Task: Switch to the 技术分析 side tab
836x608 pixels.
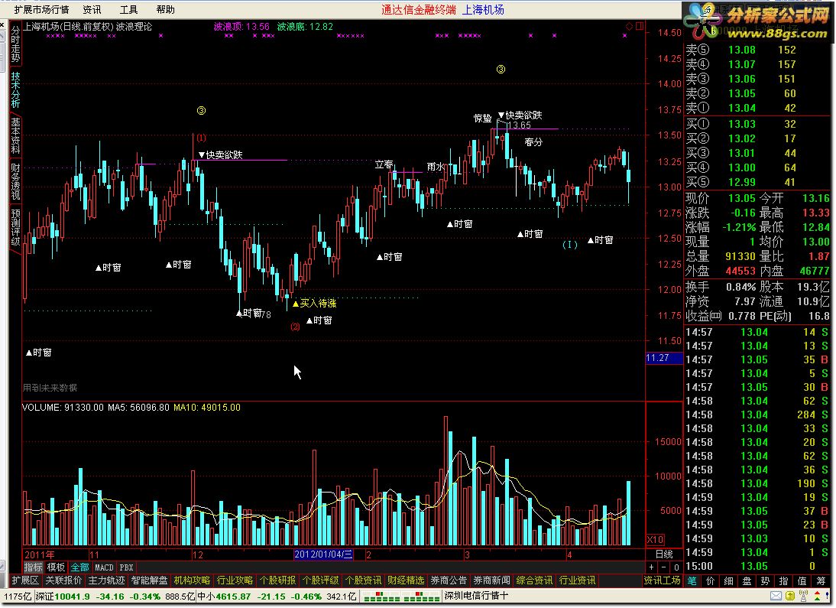Action: point(15,89)
